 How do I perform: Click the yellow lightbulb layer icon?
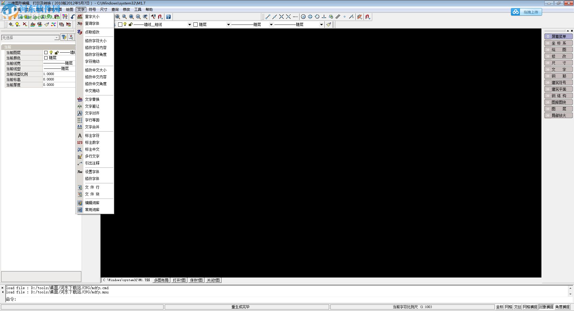18,24
